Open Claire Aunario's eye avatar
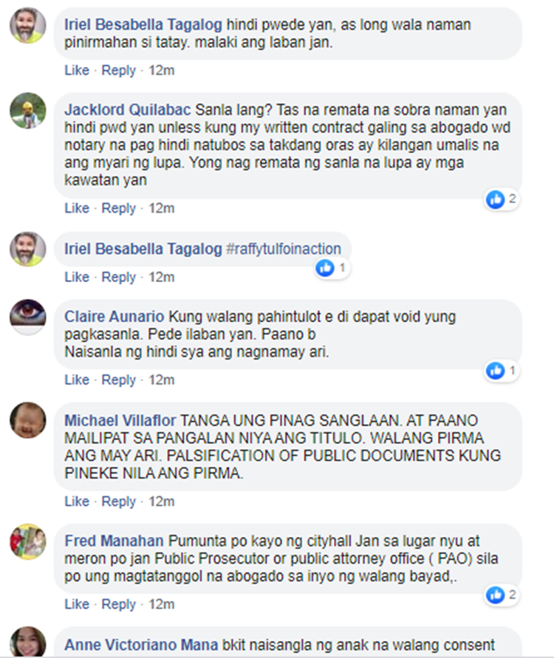 click(x=28, y=317)
